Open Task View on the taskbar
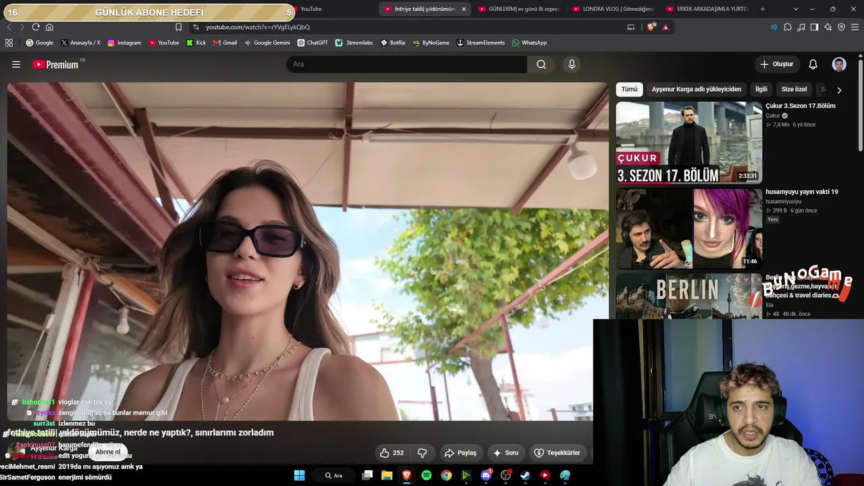The image size is (864, 486). pyautogui.click(x=367, y=475)
